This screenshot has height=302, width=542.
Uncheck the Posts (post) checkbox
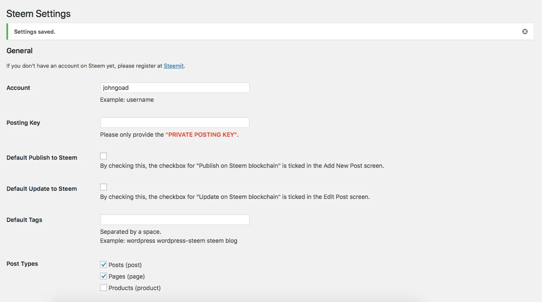pos(103,265)
